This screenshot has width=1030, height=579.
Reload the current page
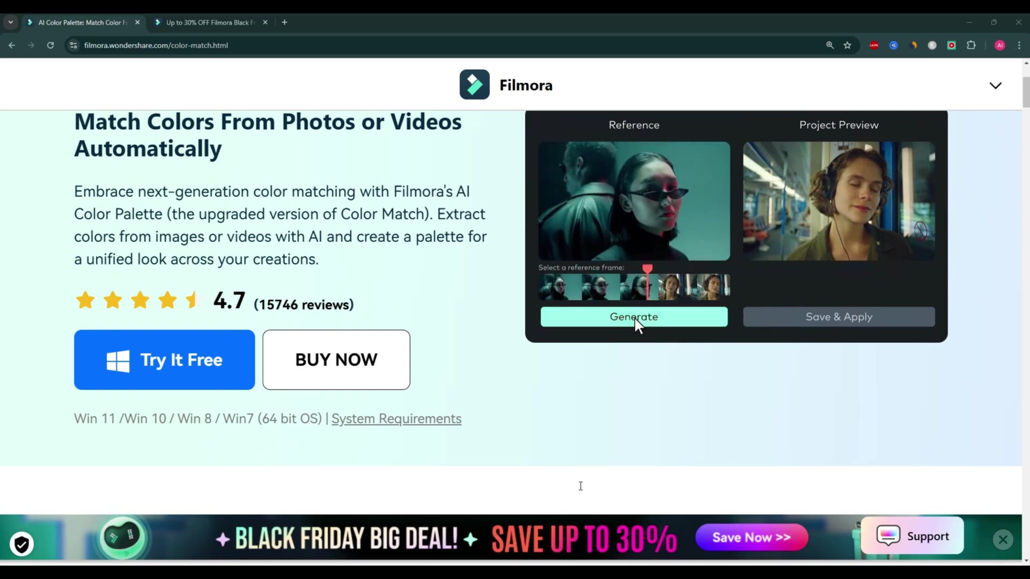(x=50, y=46)
